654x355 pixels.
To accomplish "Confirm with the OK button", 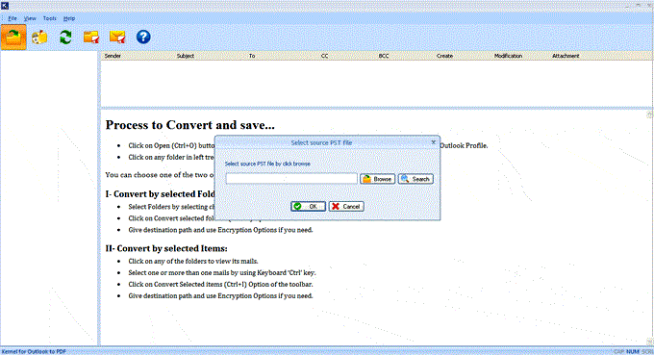I will click(308, 207).
